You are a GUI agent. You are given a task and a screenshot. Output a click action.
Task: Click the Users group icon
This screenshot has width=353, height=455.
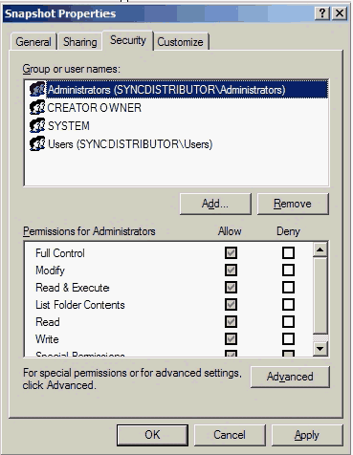point(37,143)
